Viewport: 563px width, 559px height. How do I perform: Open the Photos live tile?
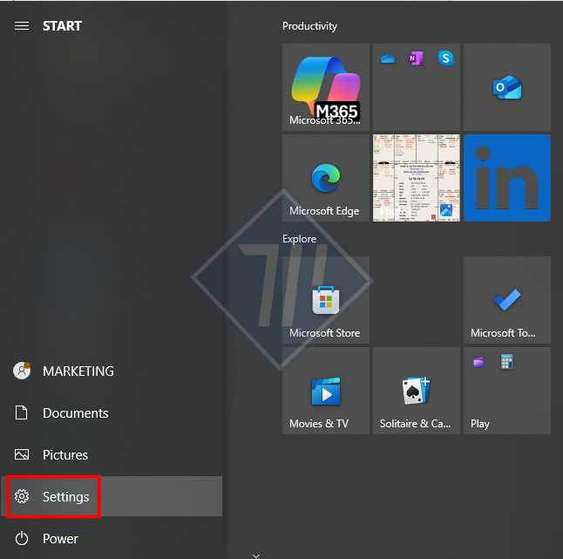tap(416, 178)
